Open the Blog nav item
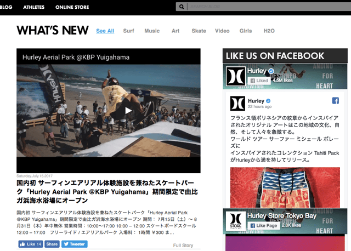 pos(6,7)
